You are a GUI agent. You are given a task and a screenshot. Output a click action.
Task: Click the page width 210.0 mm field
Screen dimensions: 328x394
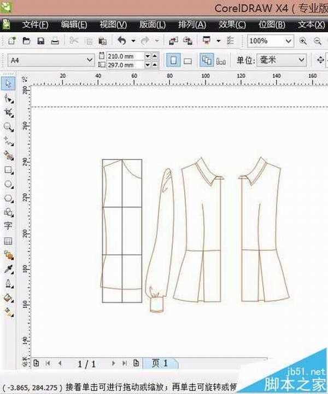(126, 56)
